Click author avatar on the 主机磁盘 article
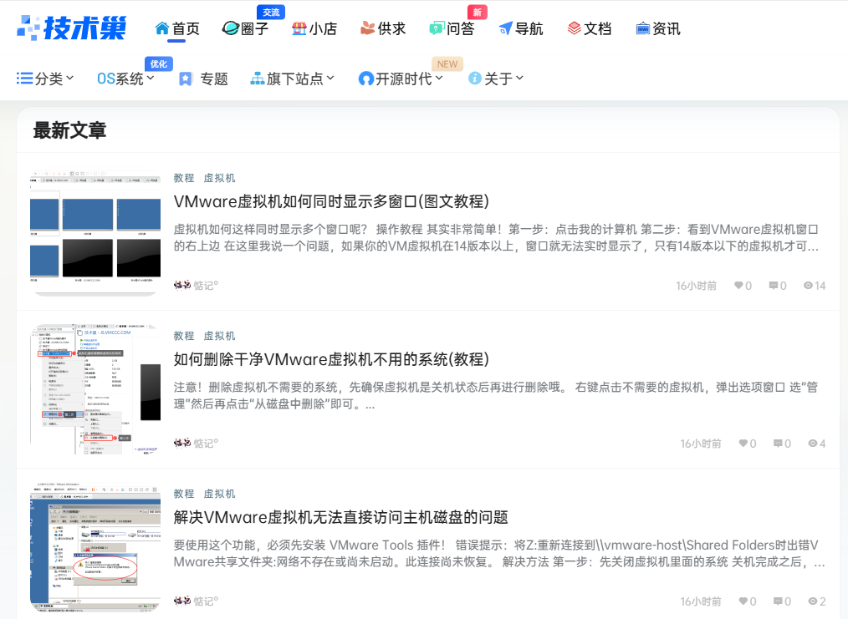This screenshot has height=619, width=848. pos(182,601)
